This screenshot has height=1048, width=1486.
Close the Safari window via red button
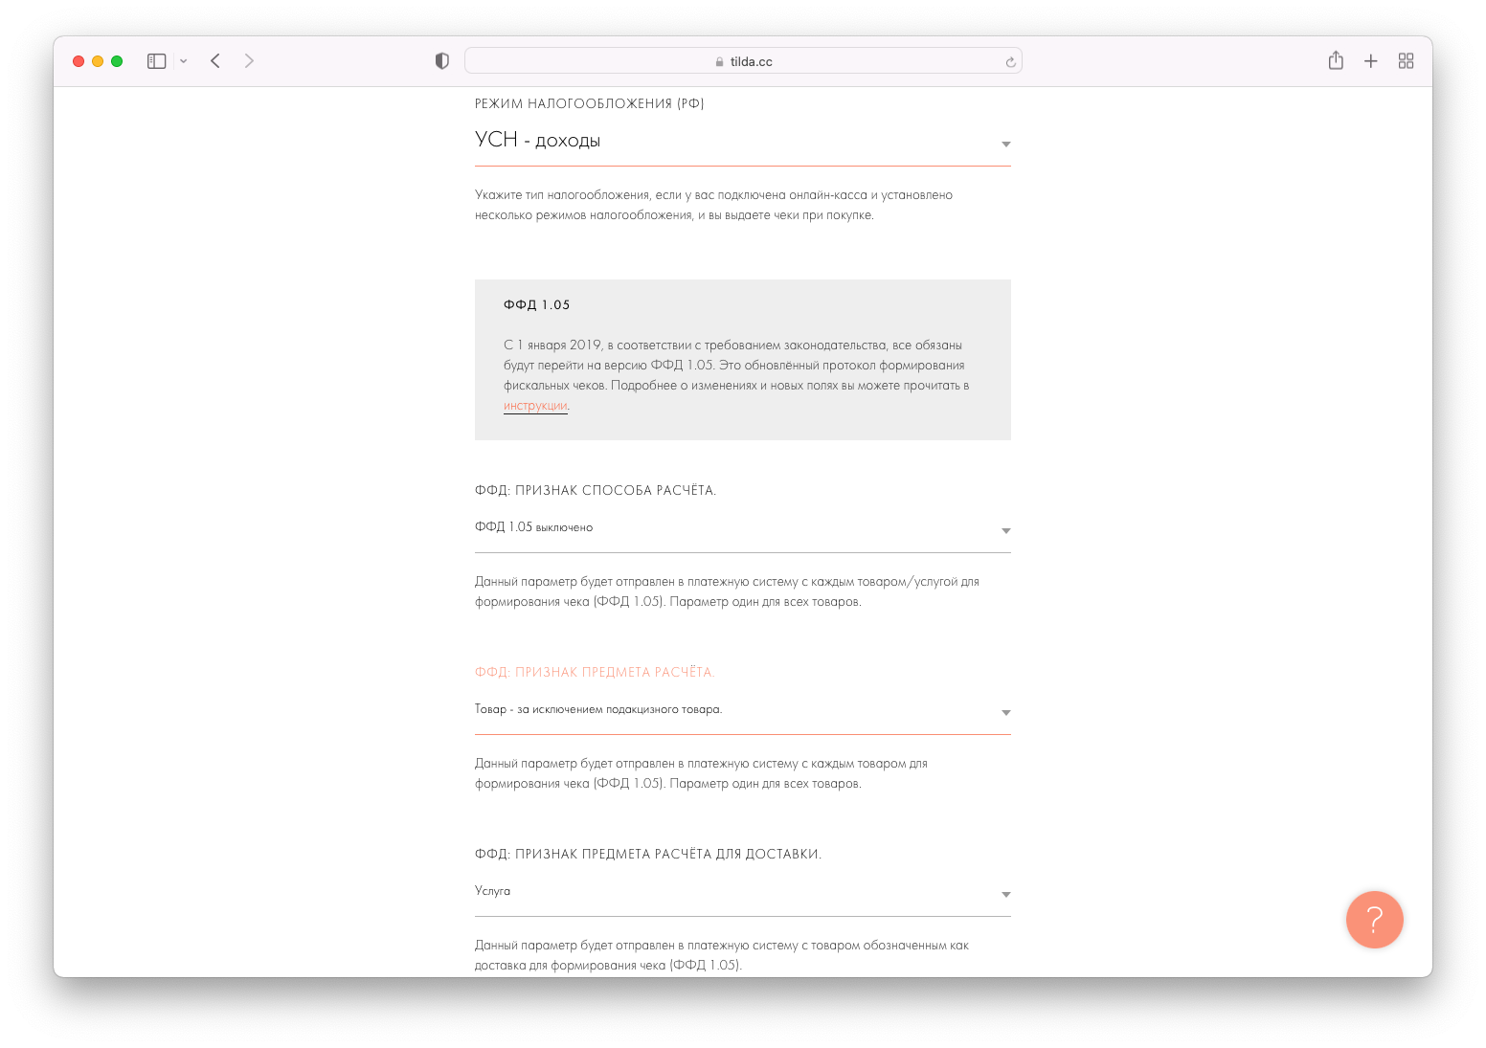79,61
